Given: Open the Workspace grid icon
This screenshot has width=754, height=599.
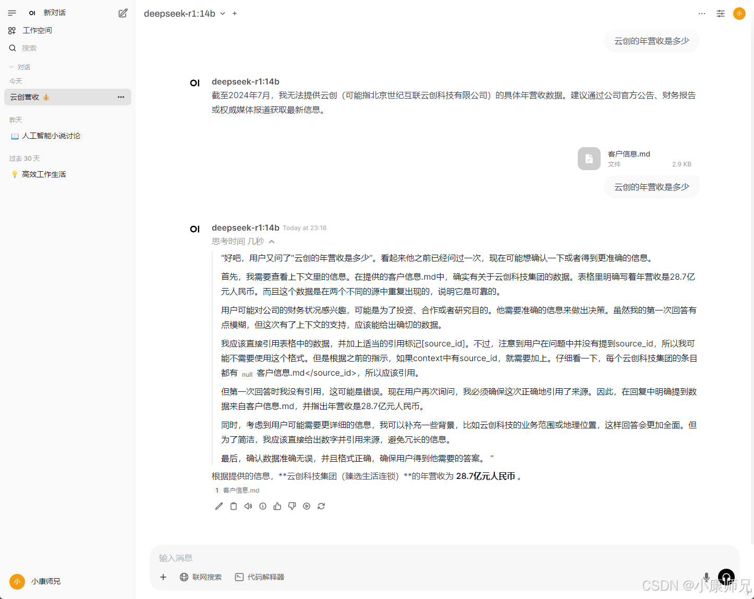Looking at the screenshot, I should 12,31.
